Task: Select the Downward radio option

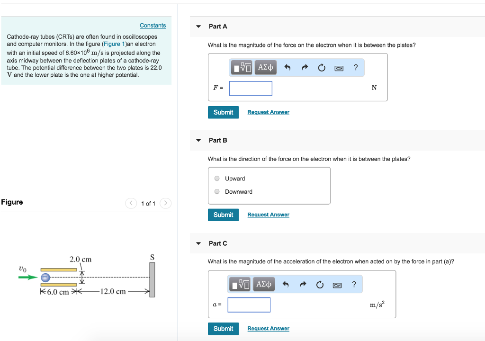Action: (217, 192)
